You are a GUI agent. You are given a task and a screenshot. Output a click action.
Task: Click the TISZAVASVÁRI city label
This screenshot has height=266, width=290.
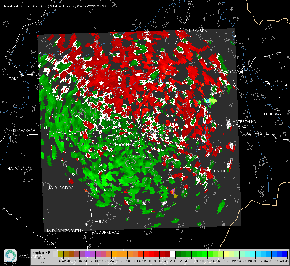coord(23,131)
